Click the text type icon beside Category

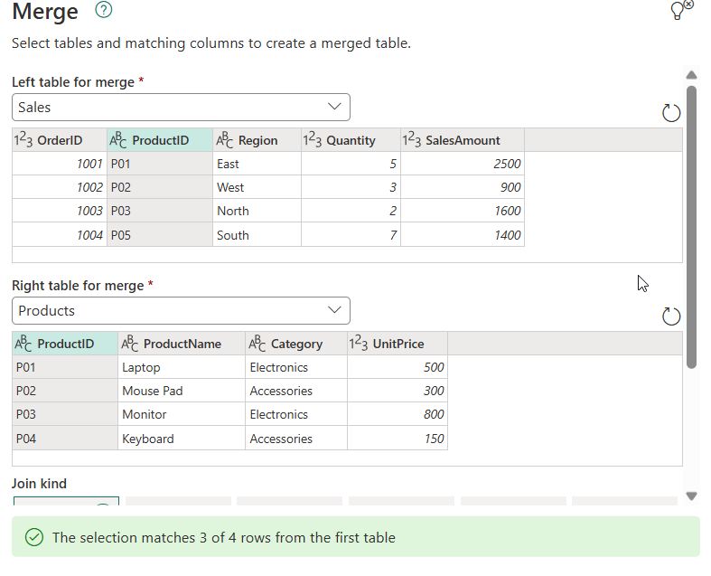click(x=257, y=343)
